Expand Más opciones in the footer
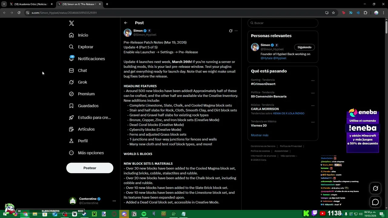This screenshot has width=388, height=218. pyautogui.click(x=289, y=156)
